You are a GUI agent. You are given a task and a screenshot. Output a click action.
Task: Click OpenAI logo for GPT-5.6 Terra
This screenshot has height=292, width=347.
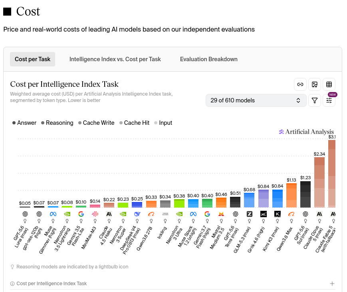236,214
